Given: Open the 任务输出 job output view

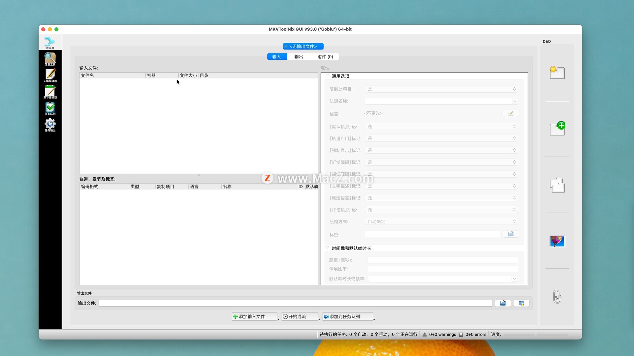Looking at the screenshot, I should tap(50, 125).
